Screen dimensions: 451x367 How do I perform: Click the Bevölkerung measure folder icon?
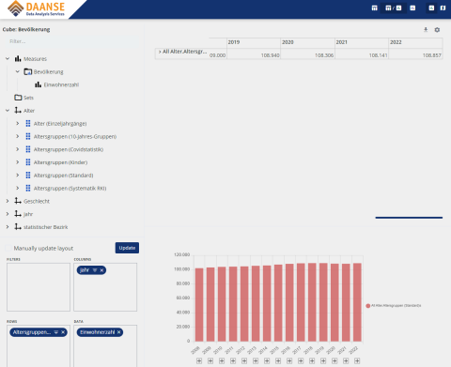click(x=28, y=71)
